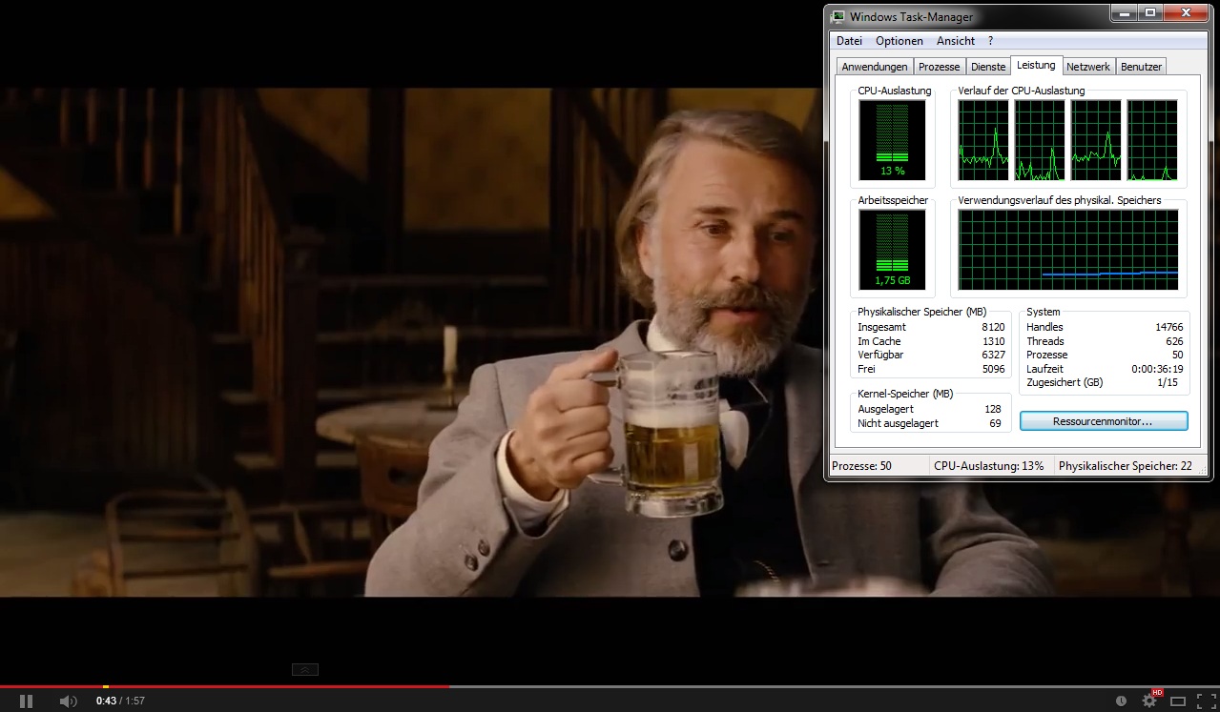Open the Optionen menu
The height and width of the screenshot is (712, 1220).
point(899,41)
